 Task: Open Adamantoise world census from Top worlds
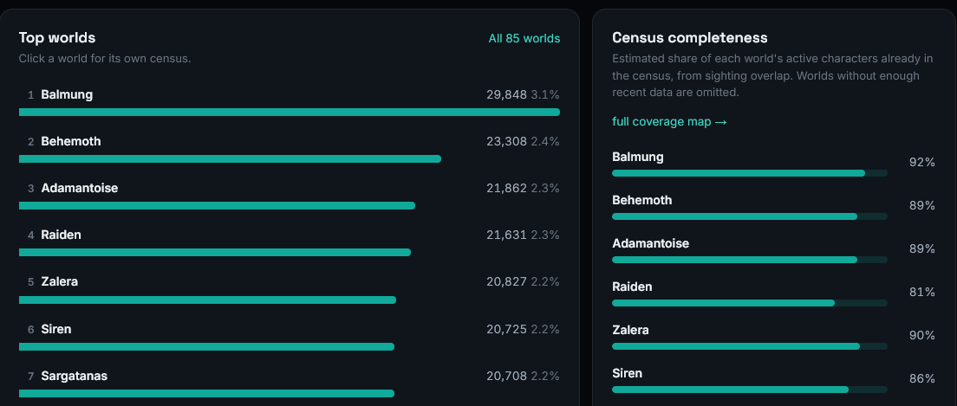coord(290,195)
